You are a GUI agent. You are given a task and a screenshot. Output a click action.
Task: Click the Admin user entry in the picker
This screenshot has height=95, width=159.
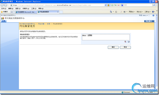pos(84,35)
